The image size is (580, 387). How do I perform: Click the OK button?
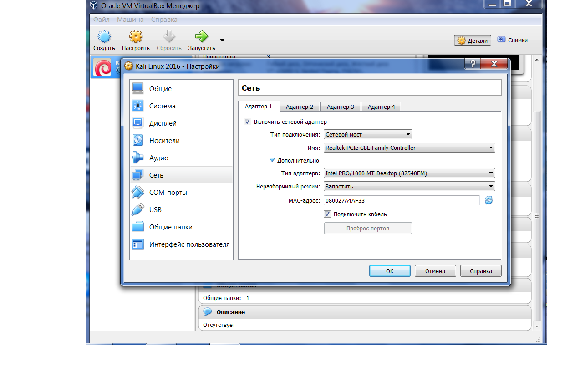[x=389, y=271]
